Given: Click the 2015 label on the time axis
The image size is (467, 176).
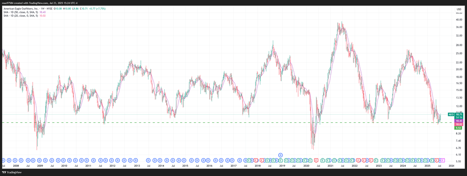Looking at the screenshot, I should pyautogui.click(x=185, y=166).
